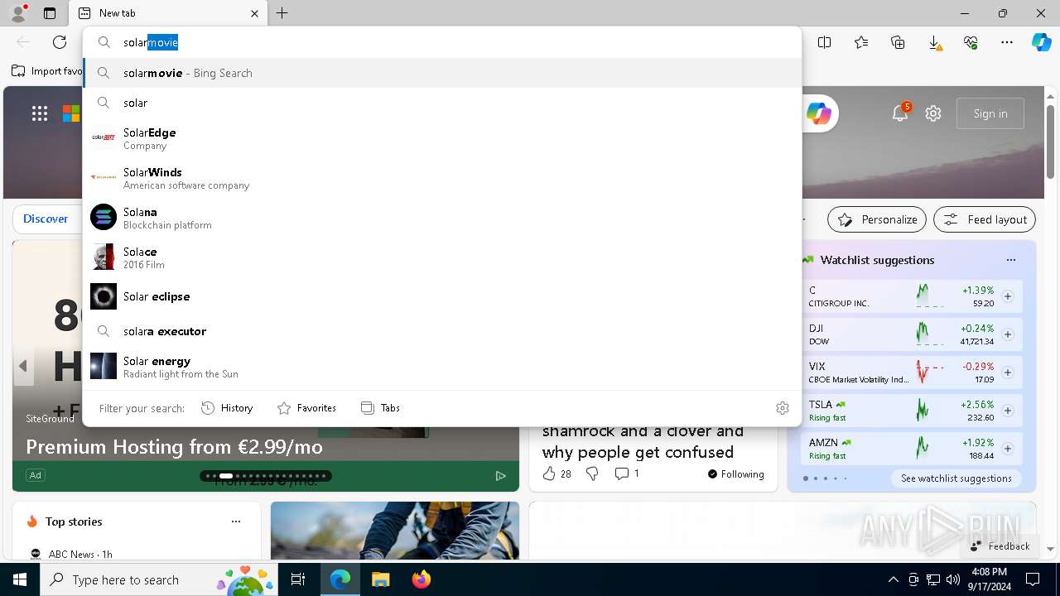Show hidden system tray icons
The image size is (1060, 596).
[893, 579]
